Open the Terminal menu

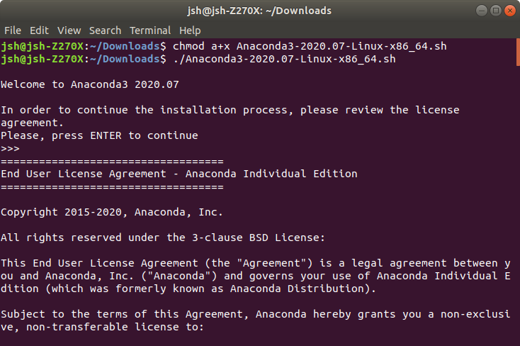tap(150, 30)
